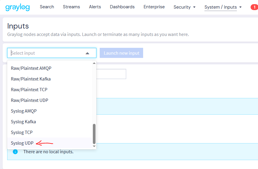Pick Syslog Kafka input type

[x=23, y=122]
